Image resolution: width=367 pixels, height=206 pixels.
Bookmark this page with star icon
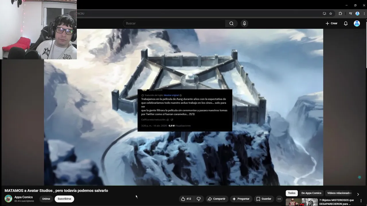[331, 13]
